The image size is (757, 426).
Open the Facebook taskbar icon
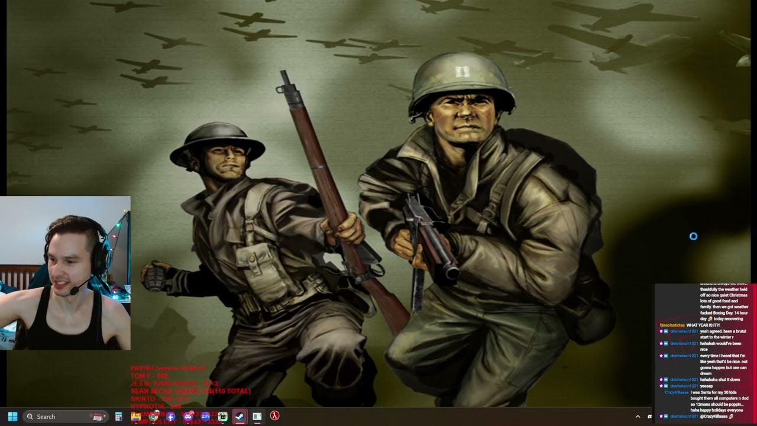pyautogui.click(x=171, y=417)
